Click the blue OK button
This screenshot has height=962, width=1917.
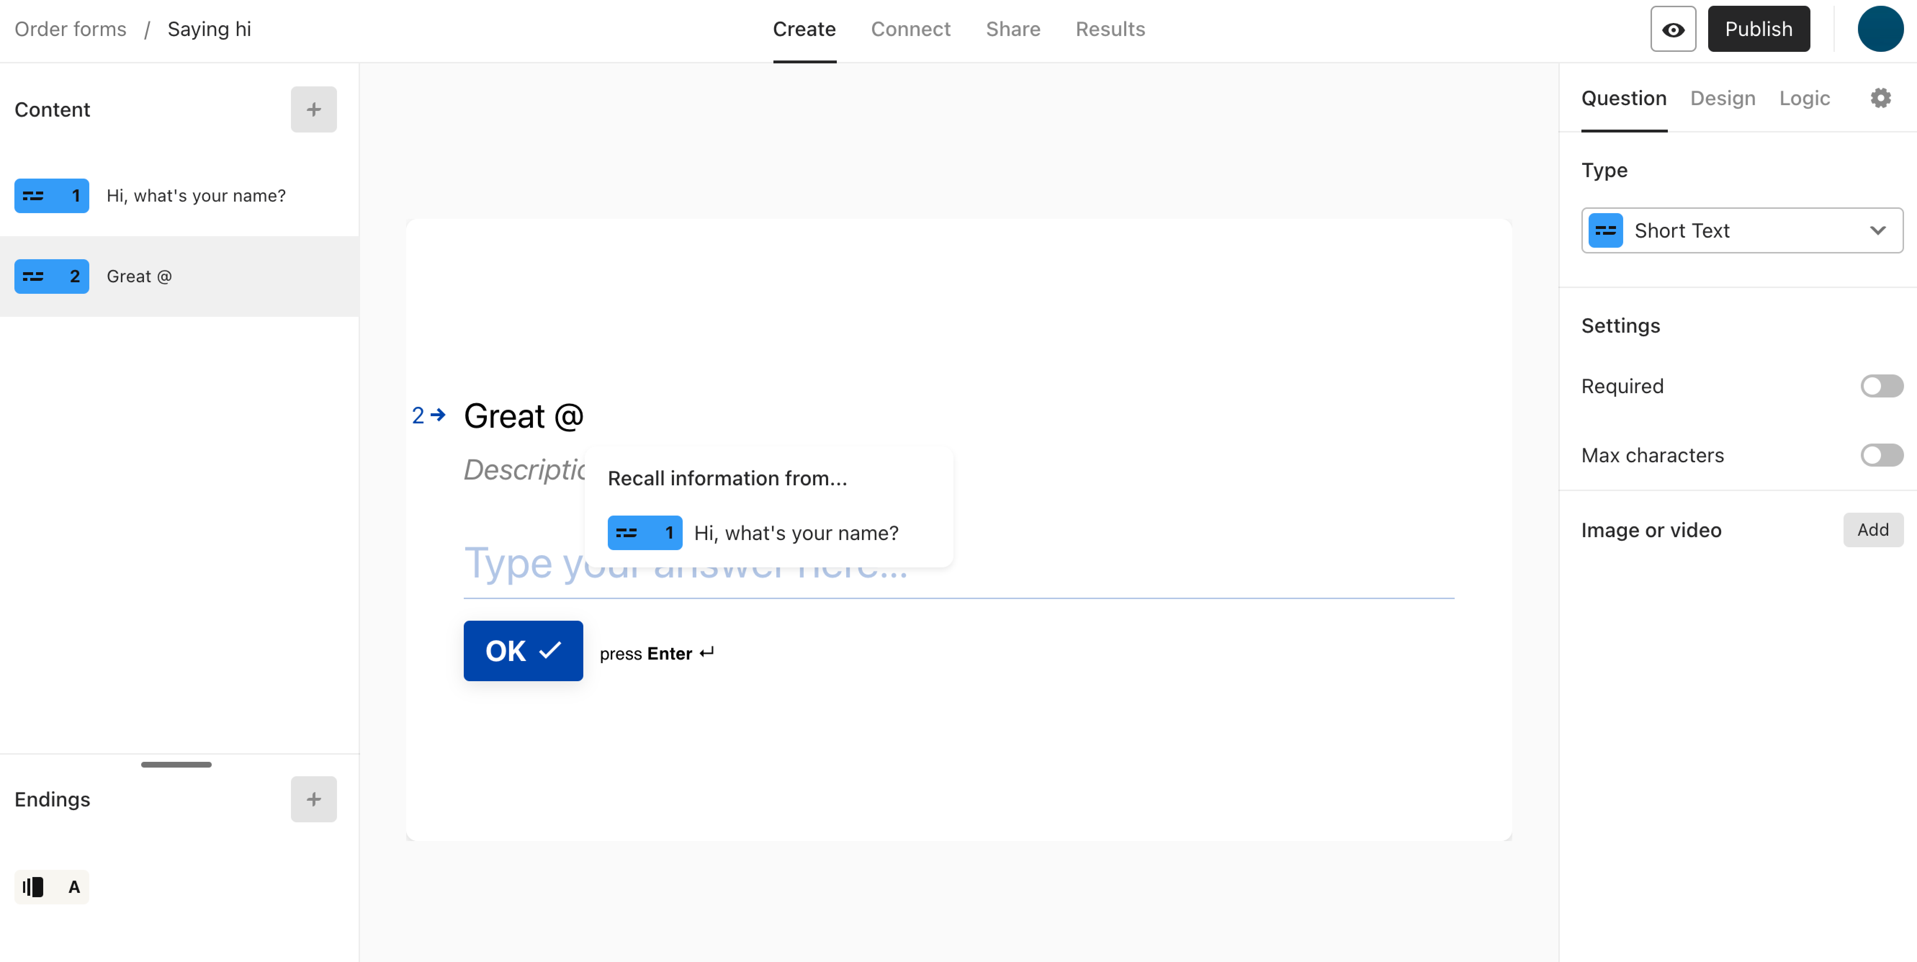[x=522, y=651]
